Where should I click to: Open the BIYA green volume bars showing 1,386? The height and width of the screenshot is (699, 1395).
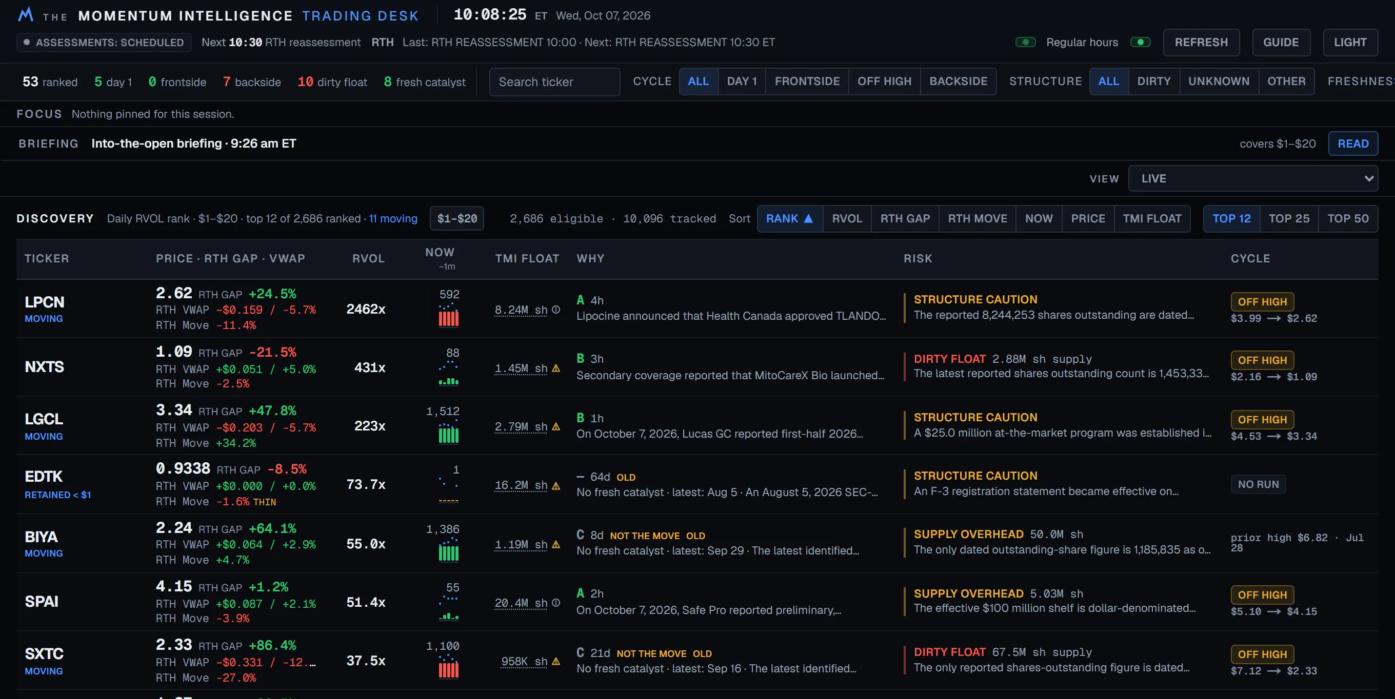pos(448,550)
